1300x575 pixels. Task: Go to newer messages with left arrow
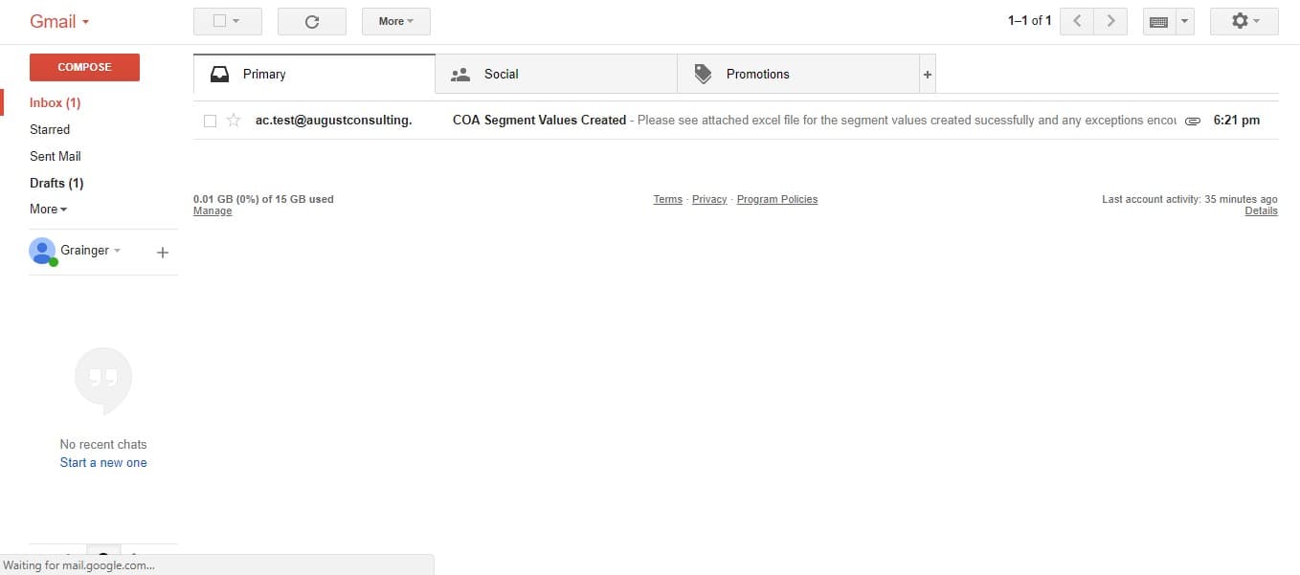point(1077,21)
